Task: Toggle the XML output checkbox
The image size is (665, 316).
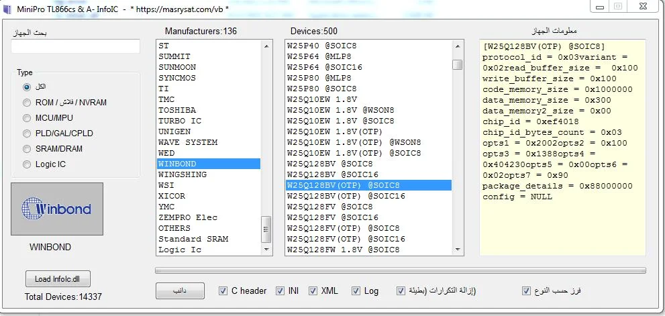Action: 313,291
